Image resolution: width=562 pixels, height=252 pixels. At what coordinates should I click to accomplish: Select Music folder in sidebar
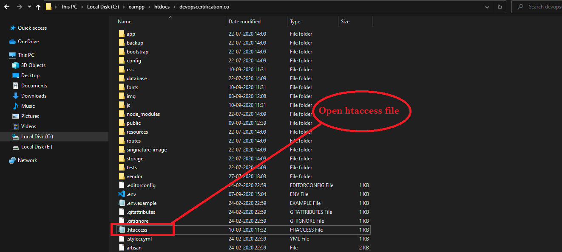click(x=28, y=106)
